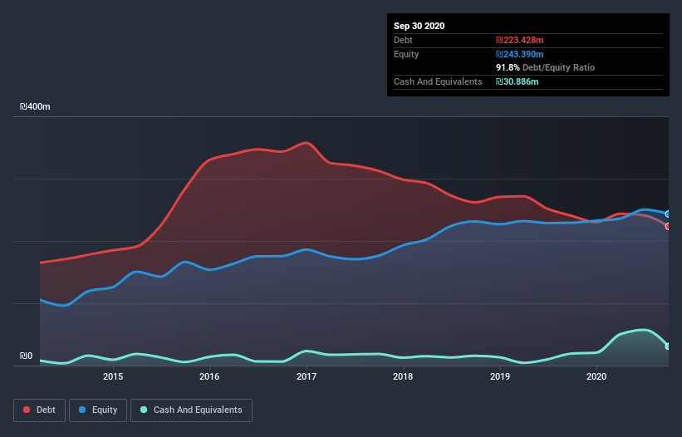This screenshot has width=682, height=437.
Task: Click the Debt row label in tooltip
Action: click(403, 40)
